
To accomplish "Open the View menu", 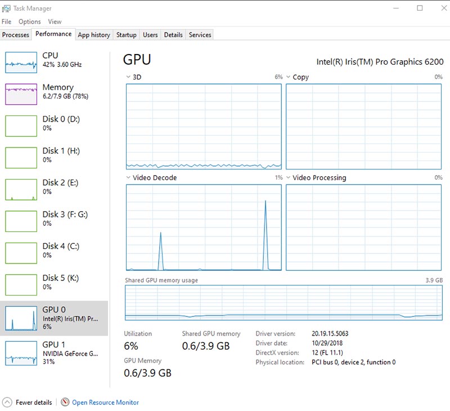I will tap(55, 21).
